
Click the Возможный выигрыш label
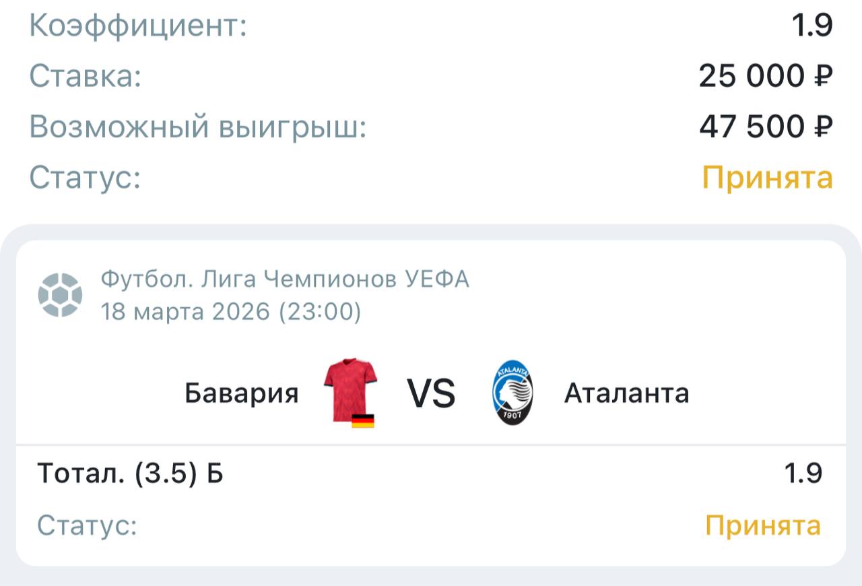pos(198,127)
